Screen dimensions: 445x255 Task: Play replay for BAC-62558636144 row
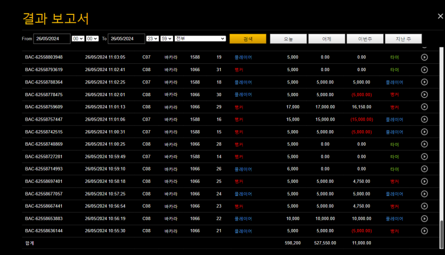coord(424,231)
